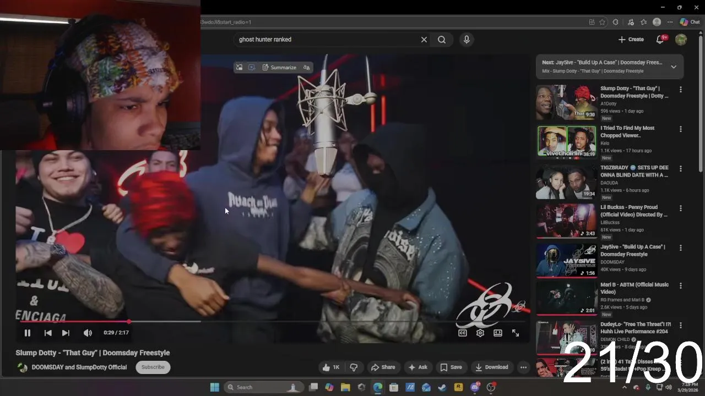Open the TIGZBRADY blind date video thumbnail

pyautogui.click(x=566, y=182)
